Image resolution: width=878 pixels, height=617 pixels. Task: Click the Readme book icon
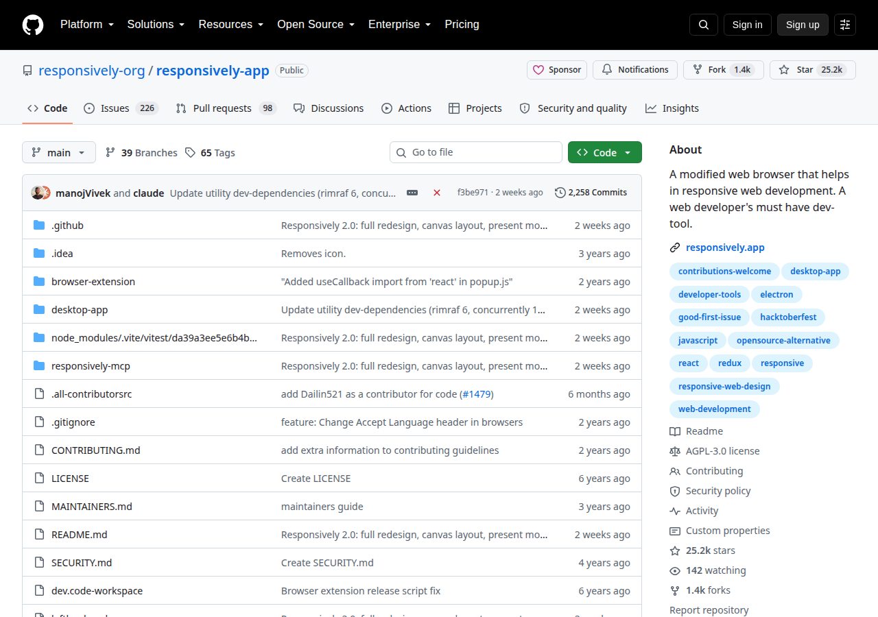point(675,431)
